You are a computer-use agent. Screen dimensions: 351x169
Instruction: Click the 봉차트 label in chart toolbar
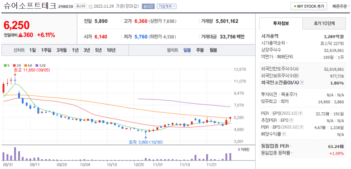(173, 50)
